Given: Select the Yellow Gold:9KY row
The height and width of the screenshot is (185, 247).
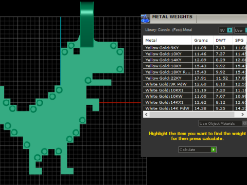Looking at the screenshot, I should (195, 48).
